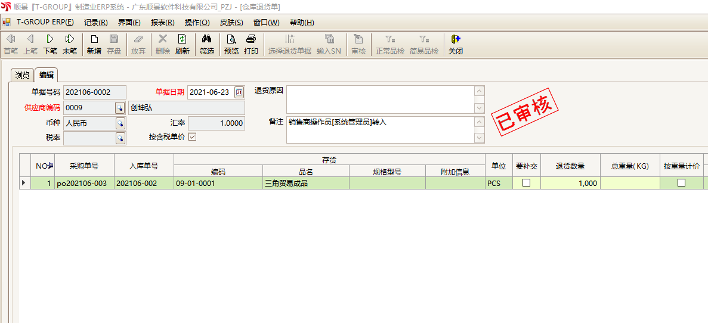Click the 备注 remarks text field
Screen dimensions: 708x323
[380, 129]
